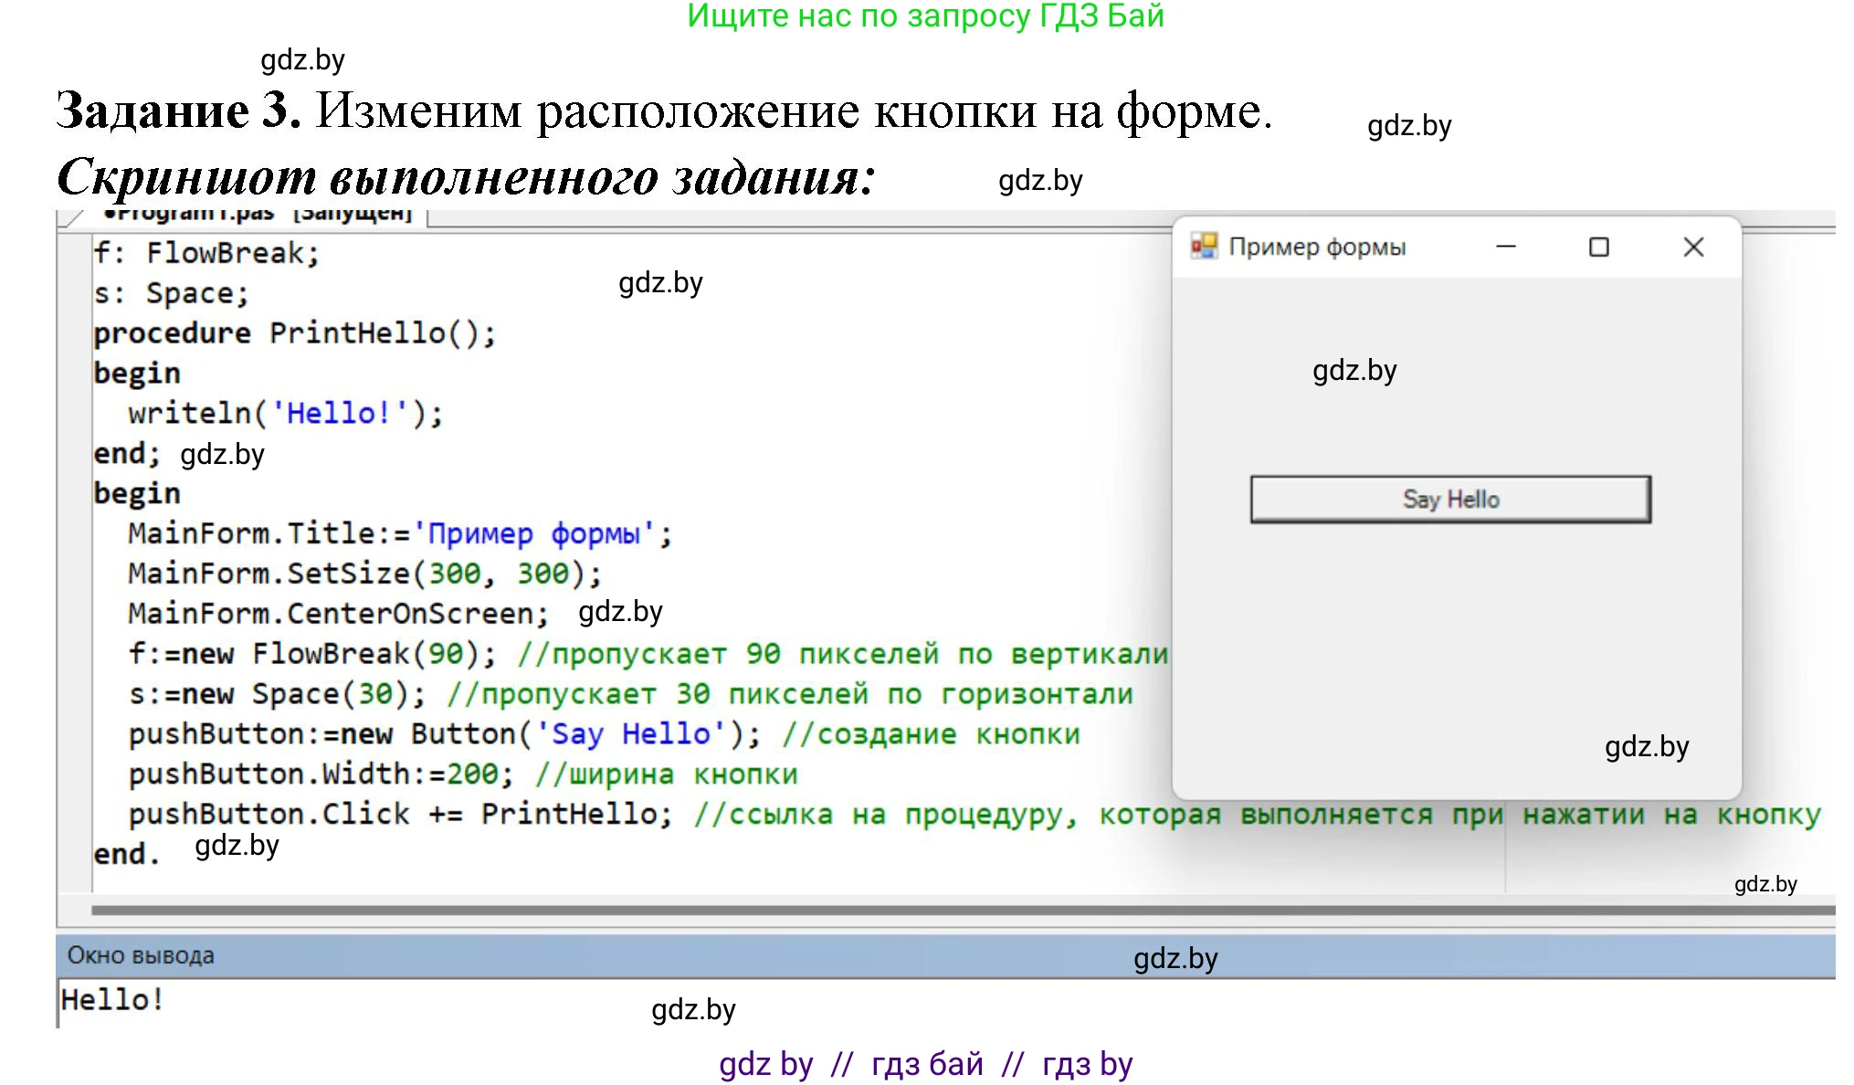Place cursor on the procedure PrintHello line

[294, 333]
